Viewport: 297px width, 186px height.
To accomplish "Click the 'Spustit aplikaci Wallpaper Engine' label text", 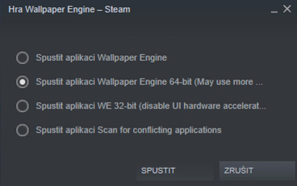I will click(101, 58).
